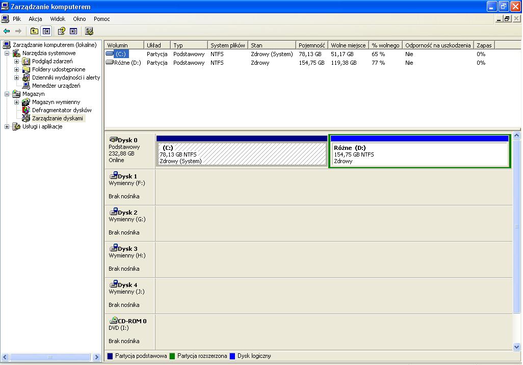Click the Partycja podstawowa legend color swatch
The height and width of the screenshot is (365, 523).
pos(110,356)
